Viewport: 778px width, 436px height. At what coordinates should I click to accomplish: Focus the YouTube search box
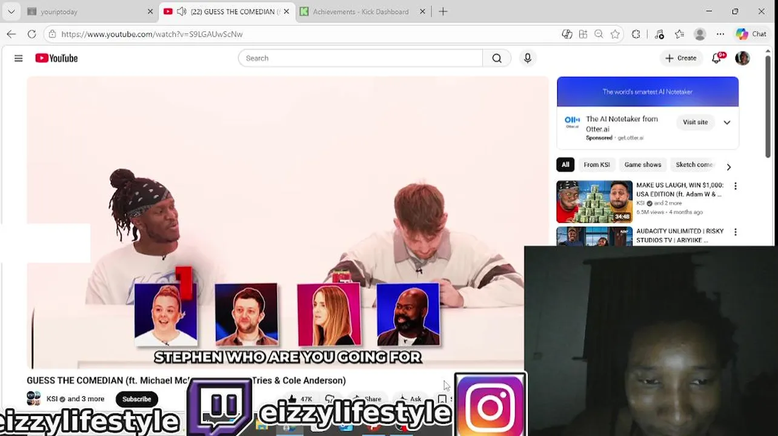[361, 58]
